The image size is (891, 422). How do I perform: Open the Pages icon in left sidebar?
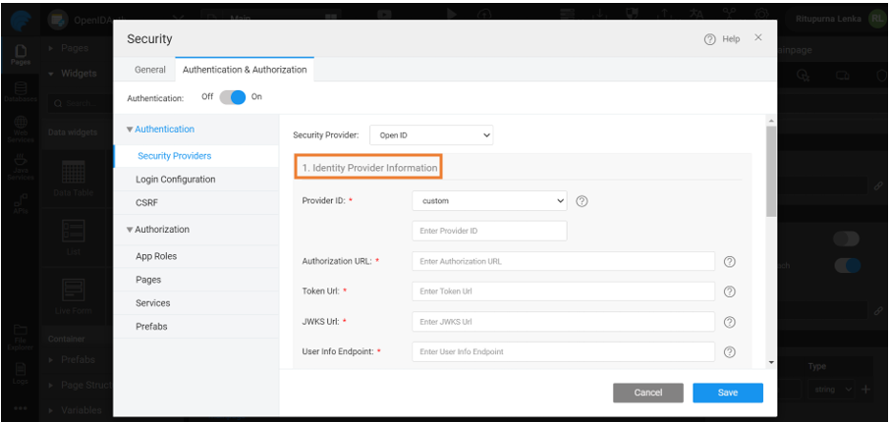click(20, 54)
